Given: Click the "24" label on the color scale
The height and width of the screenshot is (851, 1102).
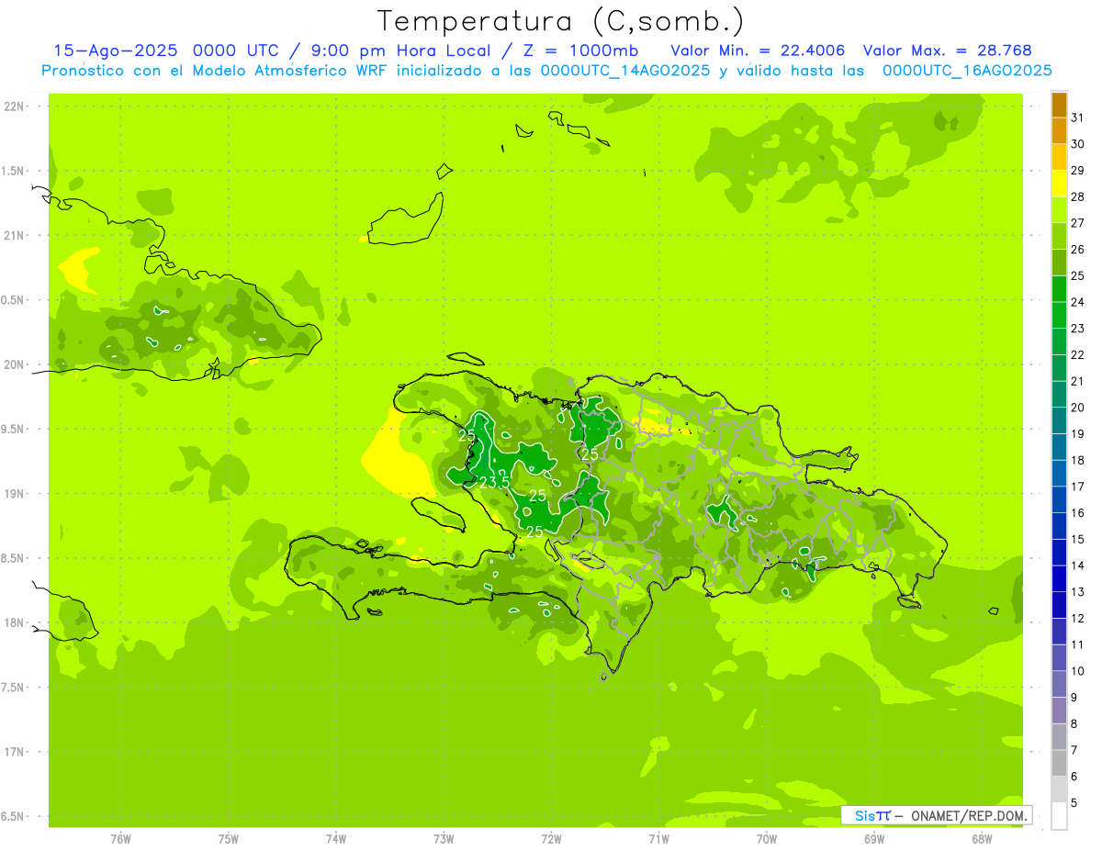Looking at the screenshot, I should [1078, 302].
